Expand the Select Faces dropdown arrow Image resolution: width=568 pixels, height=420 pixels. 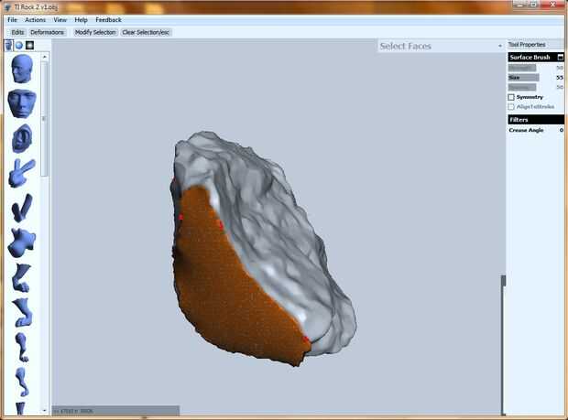500,46
